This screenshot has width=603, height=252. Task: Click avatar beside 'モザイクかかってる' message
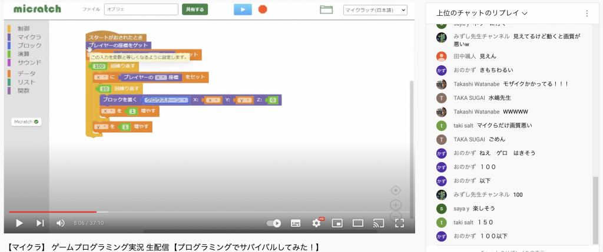442,84
